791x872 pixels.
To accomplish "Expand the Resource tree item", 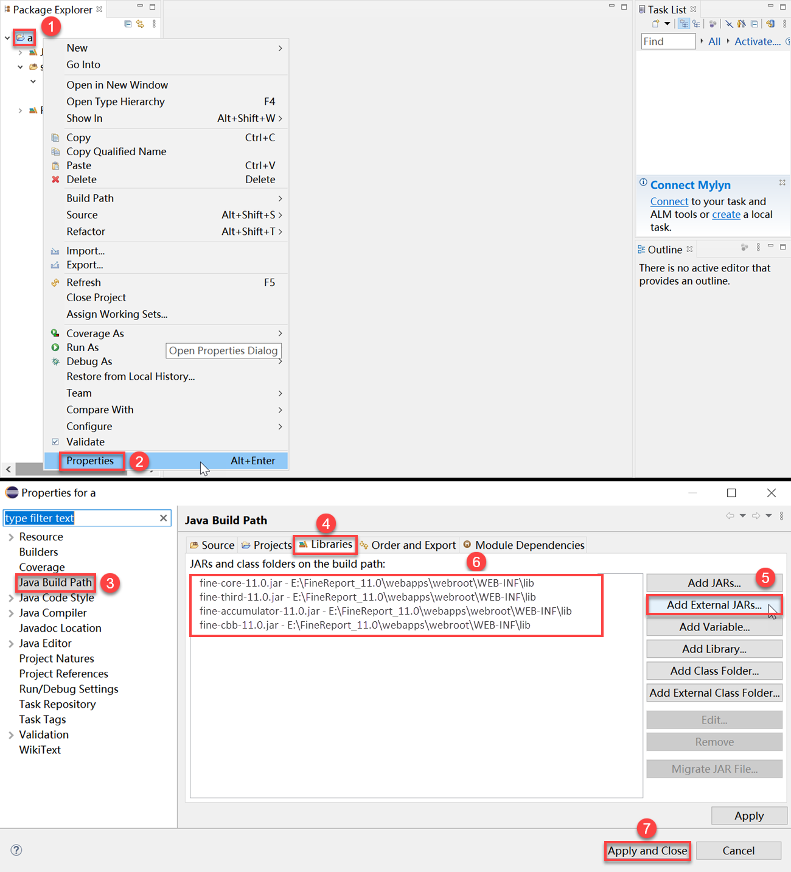I will coord(11,537).
